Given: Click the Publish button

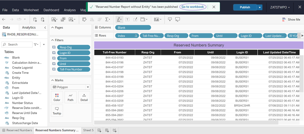Looking at the screenshot, I should [x=245, y=7].
